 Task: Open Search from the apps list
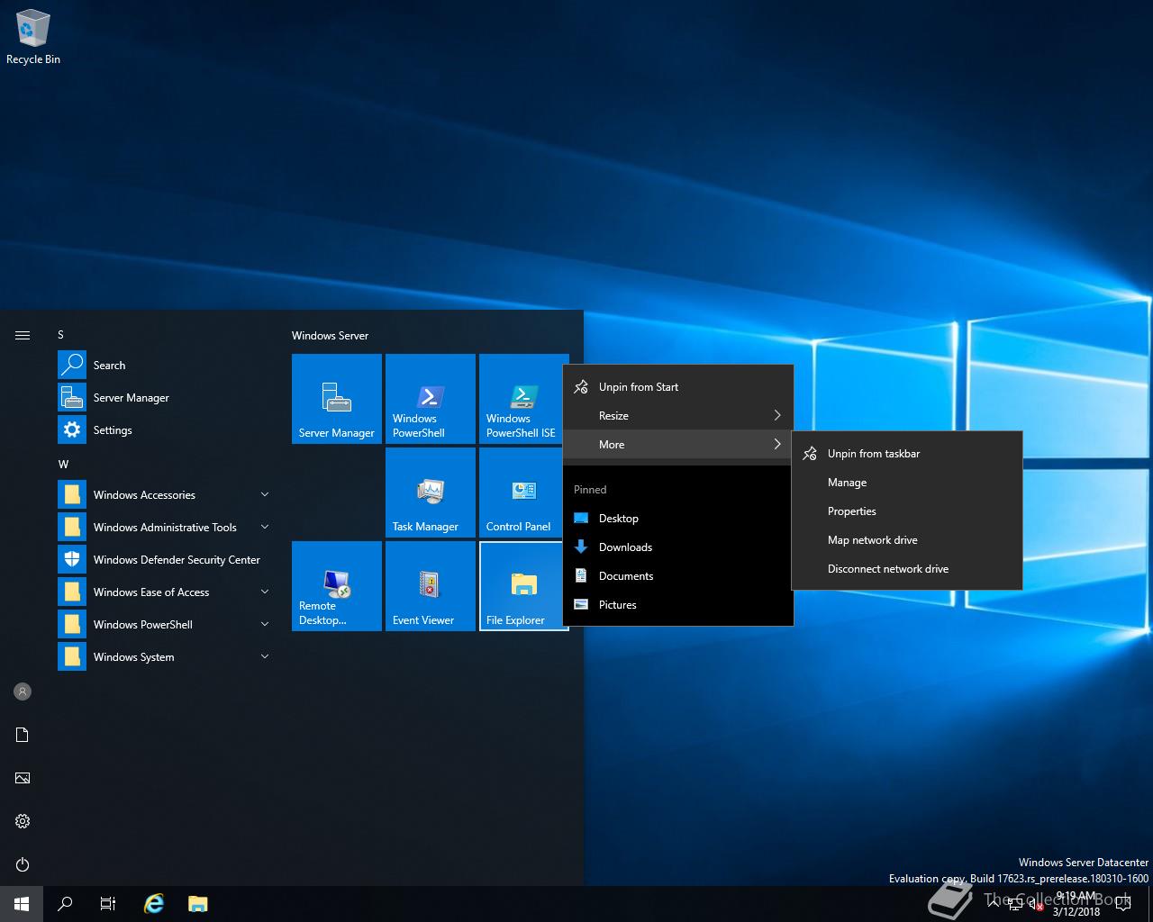click(166, 366)
